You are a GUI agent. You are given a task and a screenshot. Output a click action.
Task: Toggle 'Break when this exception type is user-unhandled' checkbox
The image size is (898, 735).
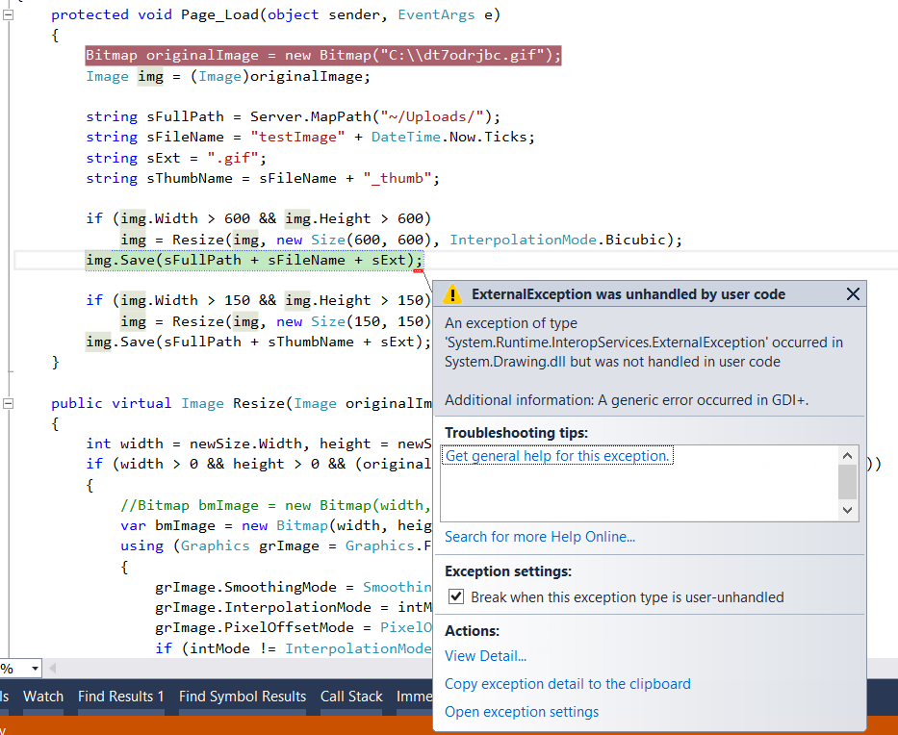pyautogui.click(x=456, y=596)
